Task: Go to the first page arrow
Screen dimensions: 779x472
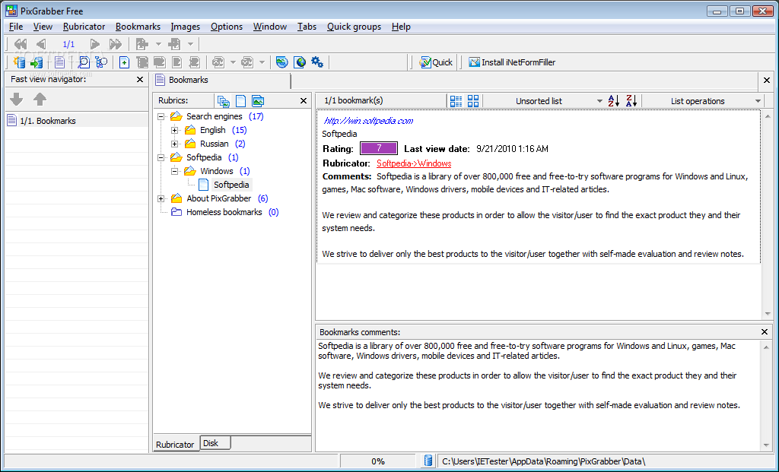Action: [x=20, y=44]
